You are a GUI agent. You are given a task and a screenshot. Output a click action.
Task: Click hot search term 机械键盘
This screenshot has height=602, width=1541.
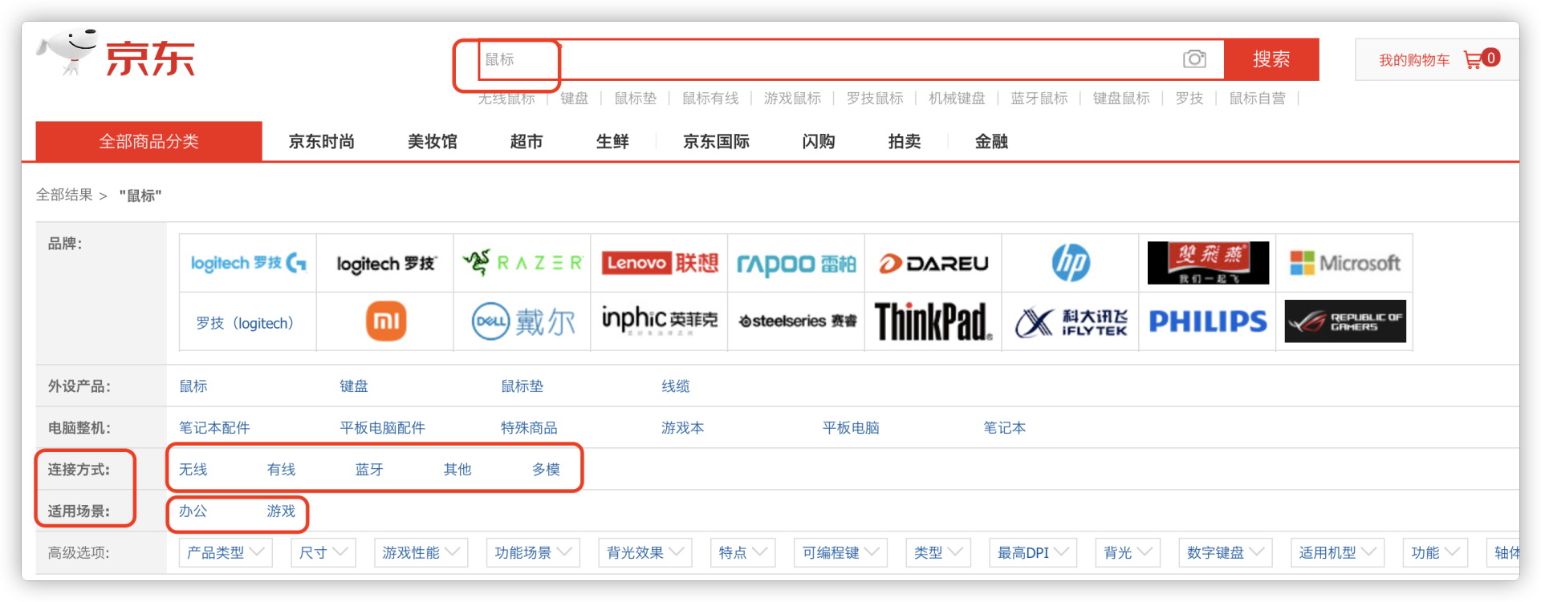[957, 98]
